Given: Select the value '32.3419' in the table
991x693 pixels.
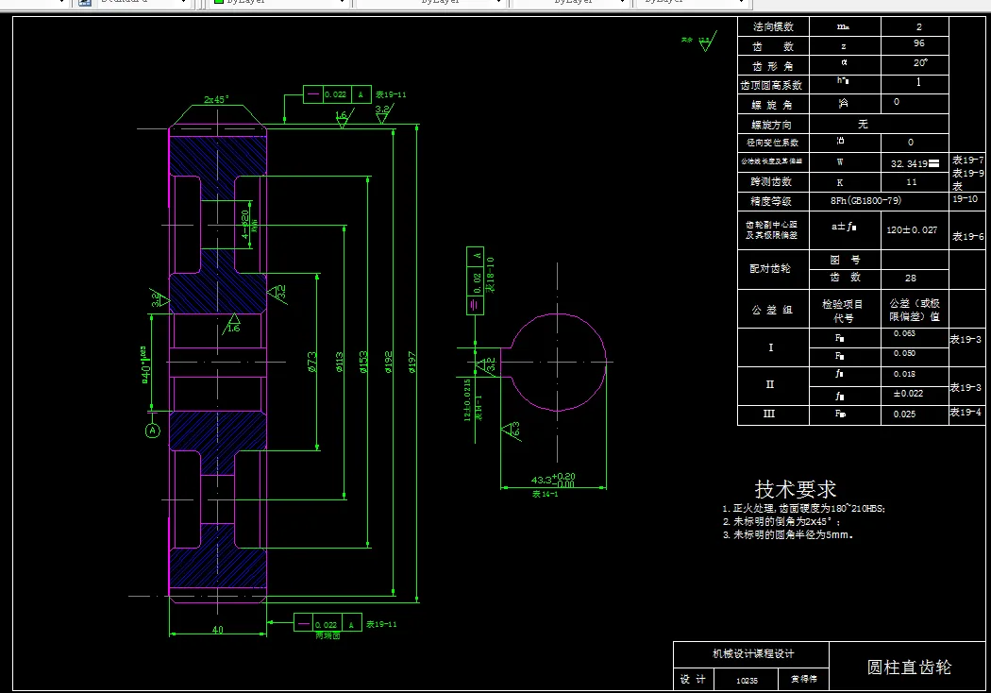Looking at the screenshot, I should (x=909, y=163).
